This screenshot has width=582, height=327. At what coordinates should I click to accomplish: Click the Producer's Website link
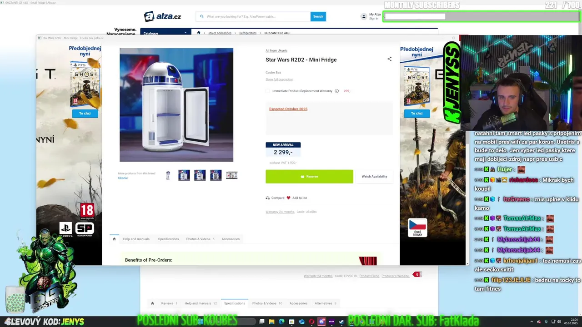(x=396, y=276)
